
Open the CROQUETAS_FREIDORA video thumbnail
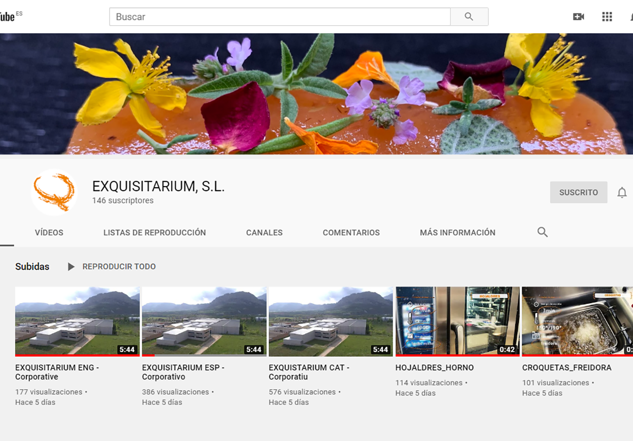point(577,321)
